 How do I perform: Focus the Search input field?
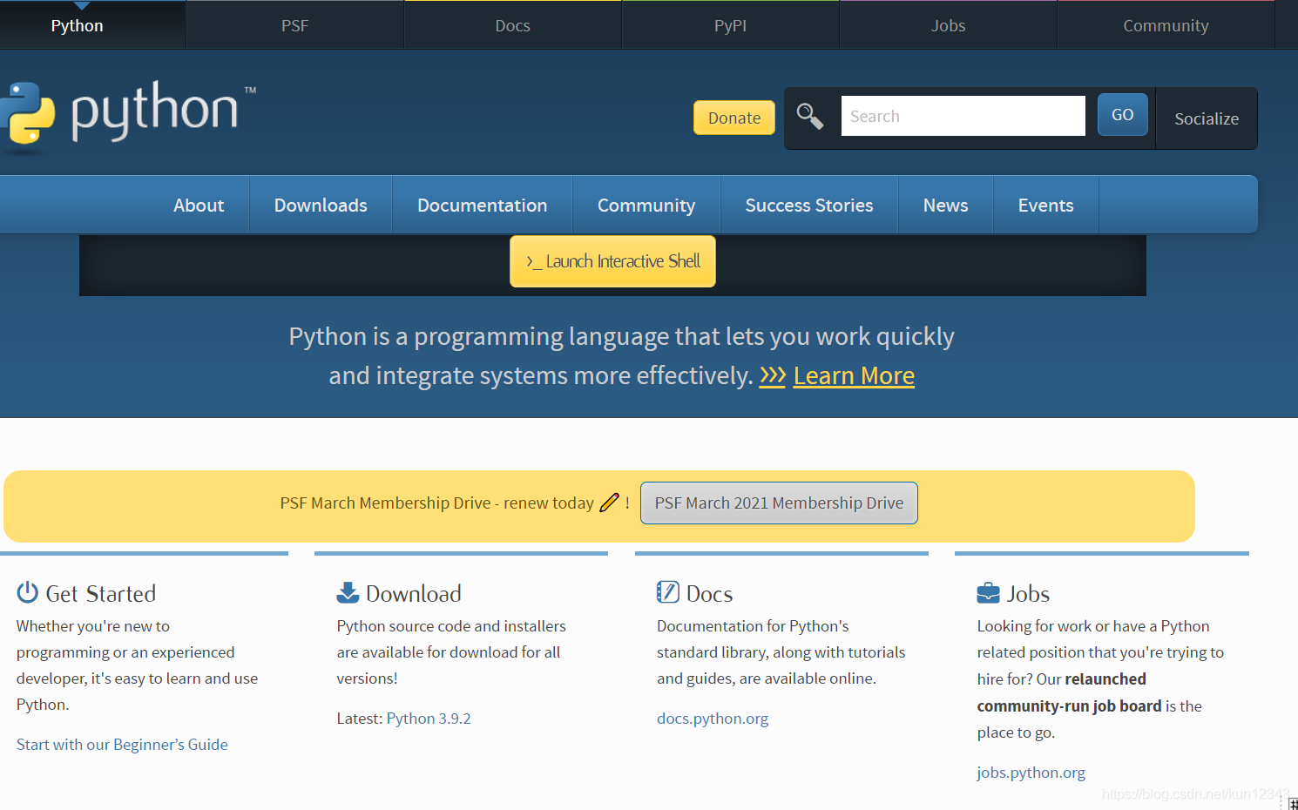[963, 116]
